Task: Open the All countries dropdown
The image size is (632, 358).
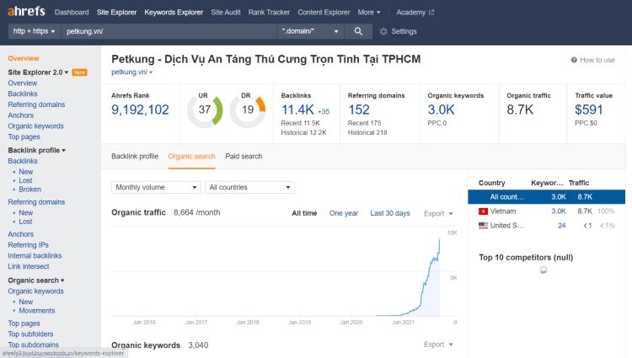Action: coord(249,187)
